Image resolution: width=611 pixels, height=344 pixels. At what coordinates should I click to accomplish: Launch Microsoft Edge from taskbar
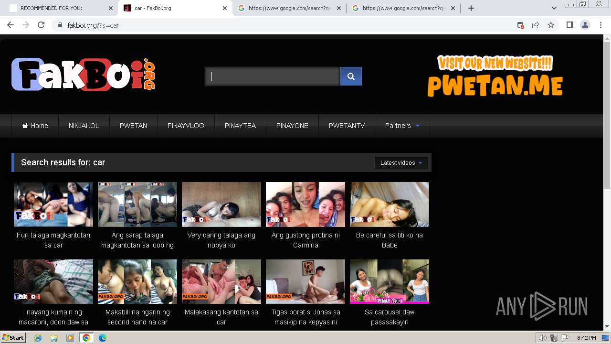(x=103, y=338)
